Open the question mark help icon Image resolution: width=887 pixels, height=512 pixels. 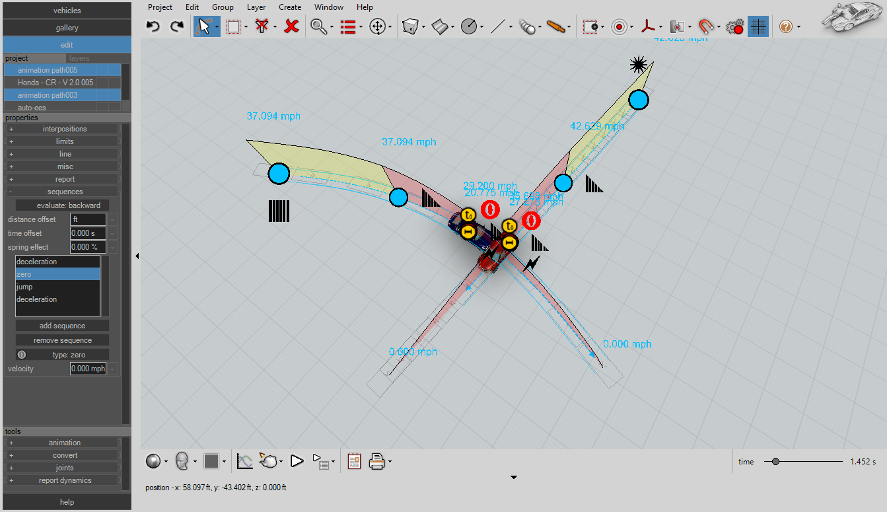point(785,26)
